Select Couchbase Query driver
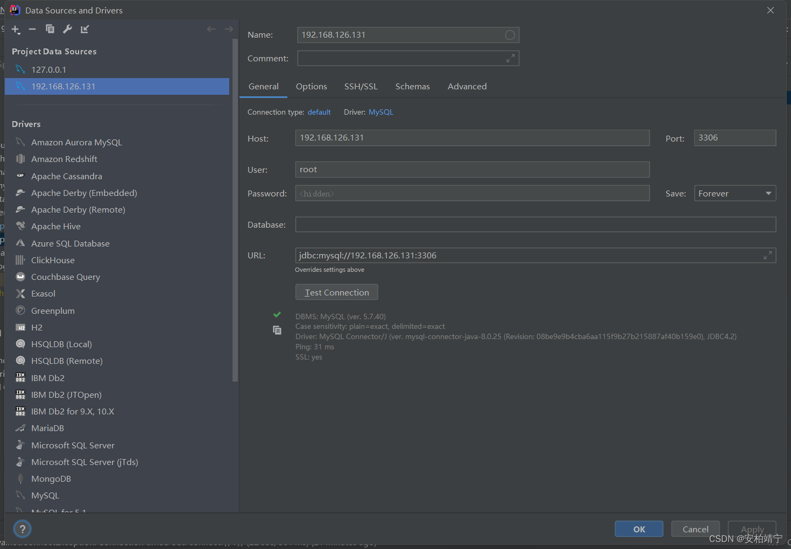The image size is (791, 549). (x=117, y=277)
